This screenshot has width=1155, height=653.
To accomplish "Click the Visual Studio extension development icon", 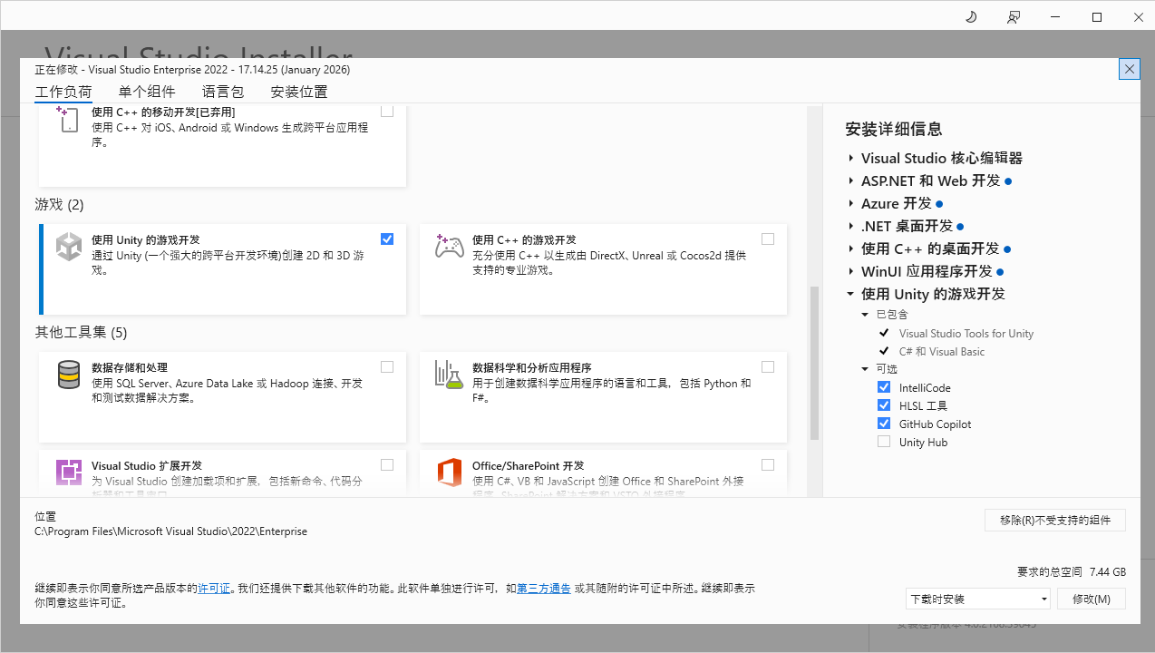I will 69,473.
